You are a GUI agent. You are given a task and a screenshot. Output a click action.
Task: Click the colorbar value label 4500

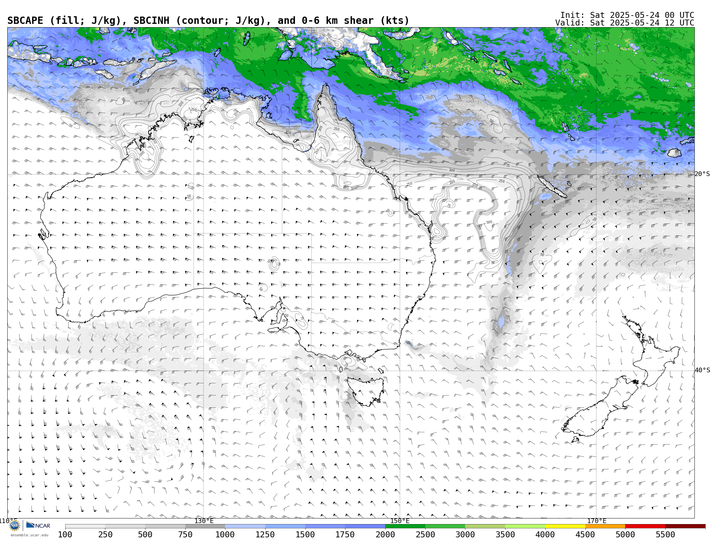585,534
